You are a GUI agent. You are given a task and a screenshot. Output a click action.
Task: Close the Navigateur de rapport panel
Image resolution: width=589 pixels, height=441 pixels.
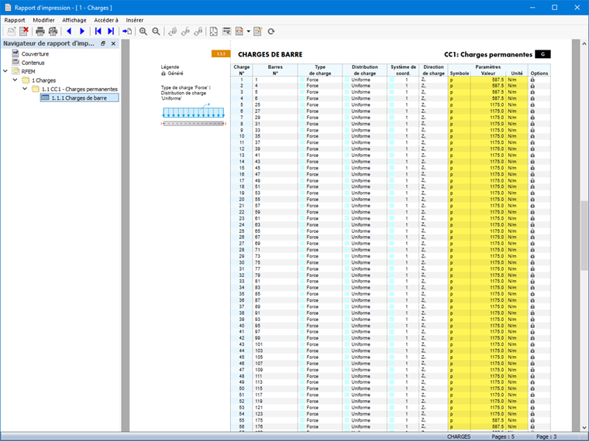pos(113,43)
